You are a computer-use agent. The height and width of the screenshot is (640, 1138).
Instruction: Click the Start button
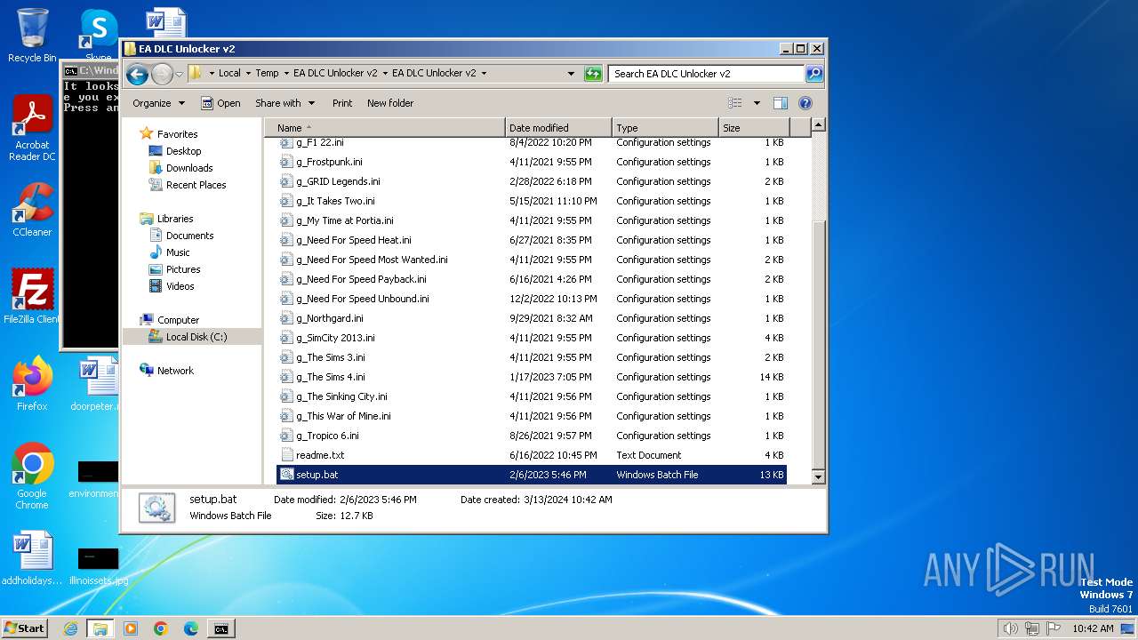24,628
